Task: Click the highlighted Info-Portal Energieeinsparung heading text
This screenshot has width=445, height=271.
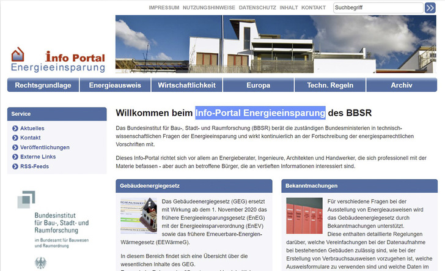Action: (x=260, y=113)
